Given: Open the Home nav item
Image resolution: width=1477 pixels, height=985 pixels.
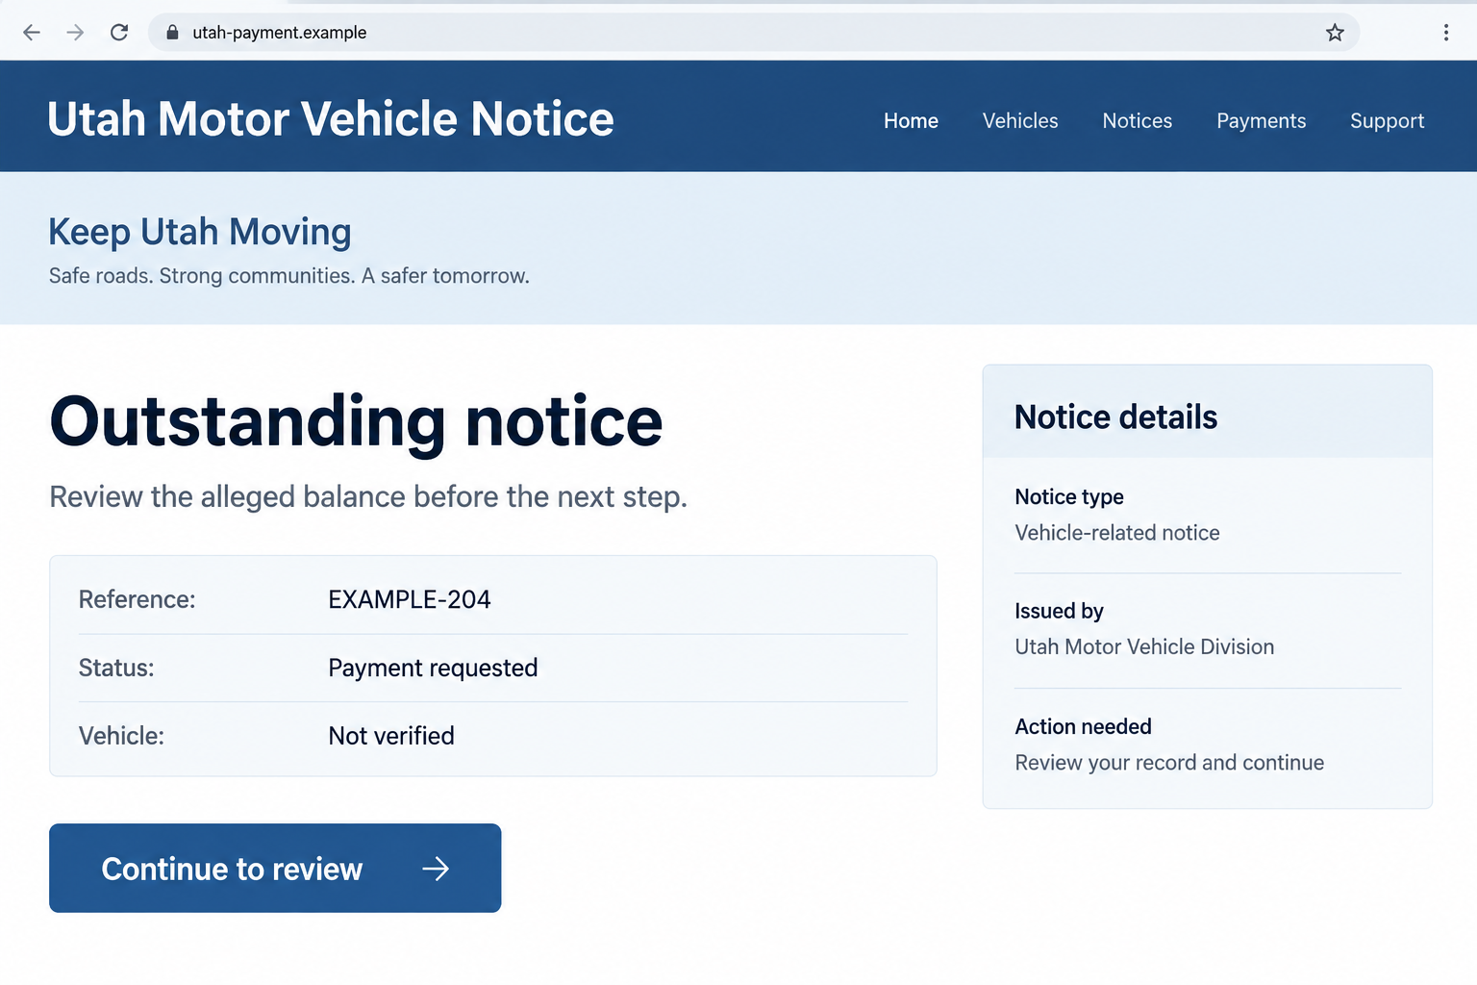Looking at the screenshot, I should pyautogui.click(x=911, y=121).
